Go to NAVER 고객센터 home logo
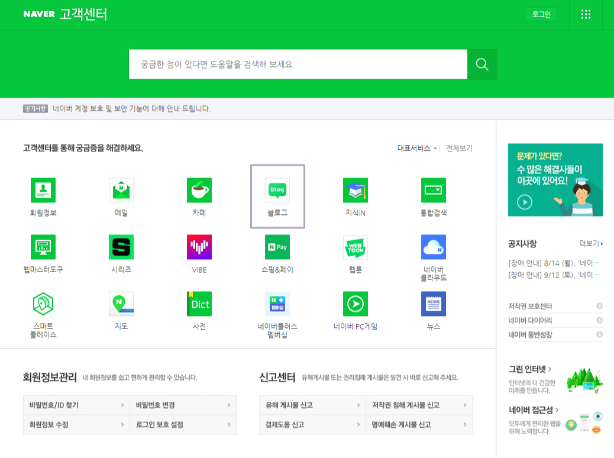The height and width of the screenshot is (458, 614). click(x=65, y=14)
